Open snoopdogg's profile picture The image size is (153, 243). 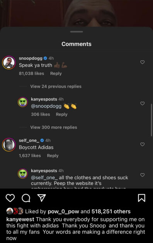(x=9, y=62)
